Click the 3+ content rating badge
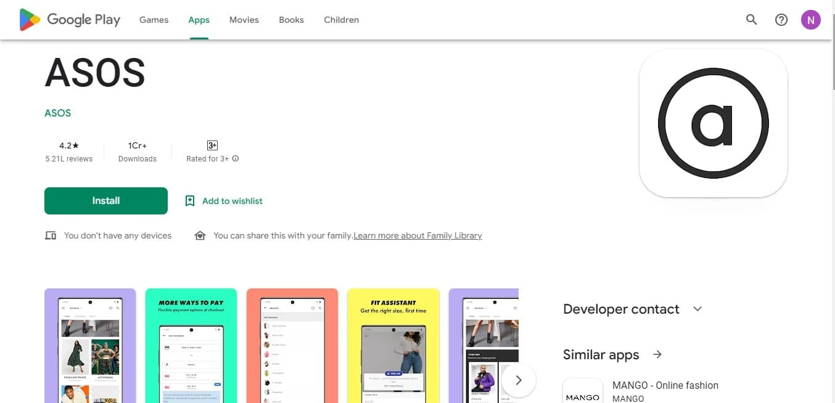Screen dimensions: 835x403 [212, 145]
